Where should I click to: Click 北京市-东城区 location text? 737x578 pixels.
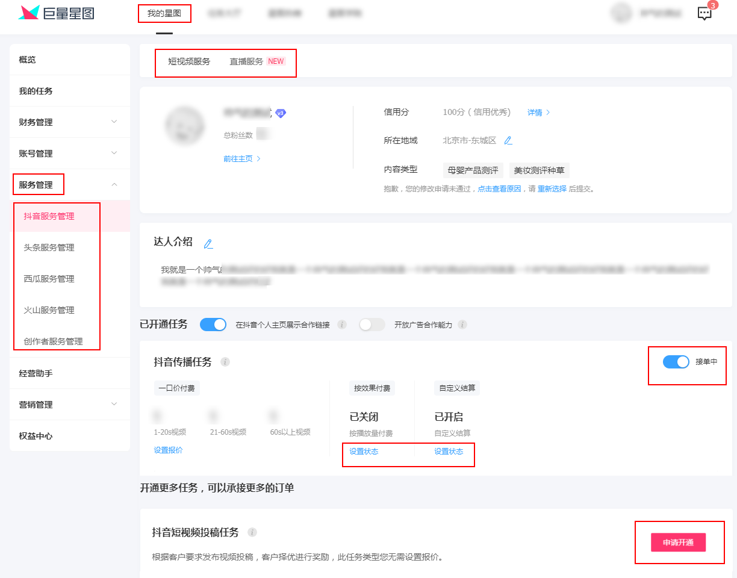pyautogui.click(x=469, y=140)
